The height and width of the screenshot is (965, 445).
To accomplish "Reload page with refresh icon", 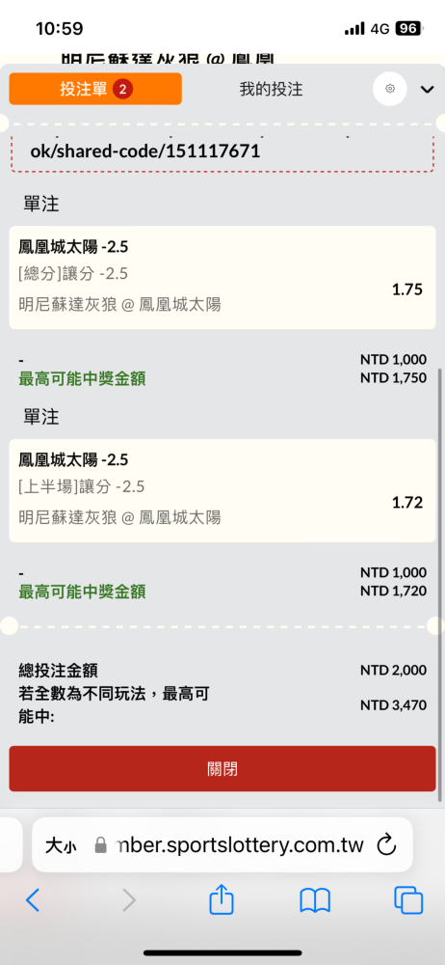I will 386,845.
